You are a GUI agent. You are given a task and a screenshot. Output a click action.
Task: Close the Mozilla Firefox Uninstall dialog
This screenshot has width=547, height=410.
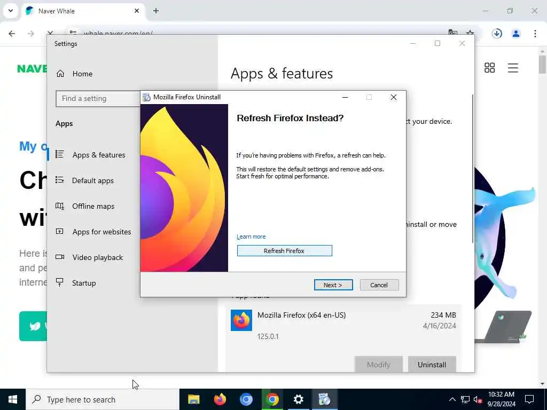coord(394,97)
